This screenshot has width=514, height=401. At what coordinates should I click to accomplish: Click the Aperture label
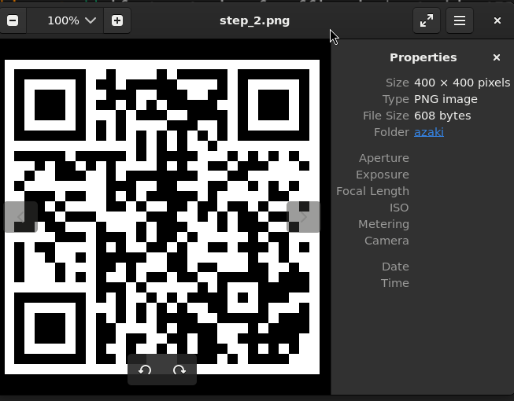[384, 158]
